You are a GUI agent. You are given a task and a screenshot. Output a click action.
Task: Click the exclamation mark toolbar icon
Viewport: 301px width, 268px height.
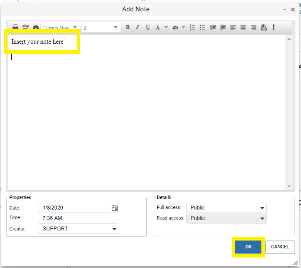274,27
